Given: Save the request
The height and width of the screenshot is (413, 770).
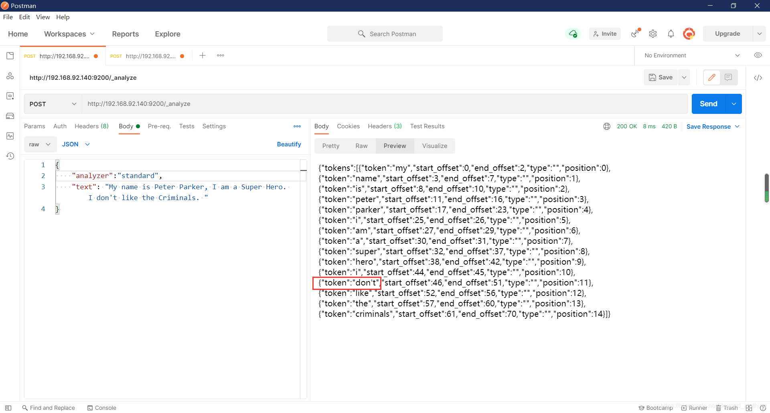Looking at the screenshot, I should (661, 77).
